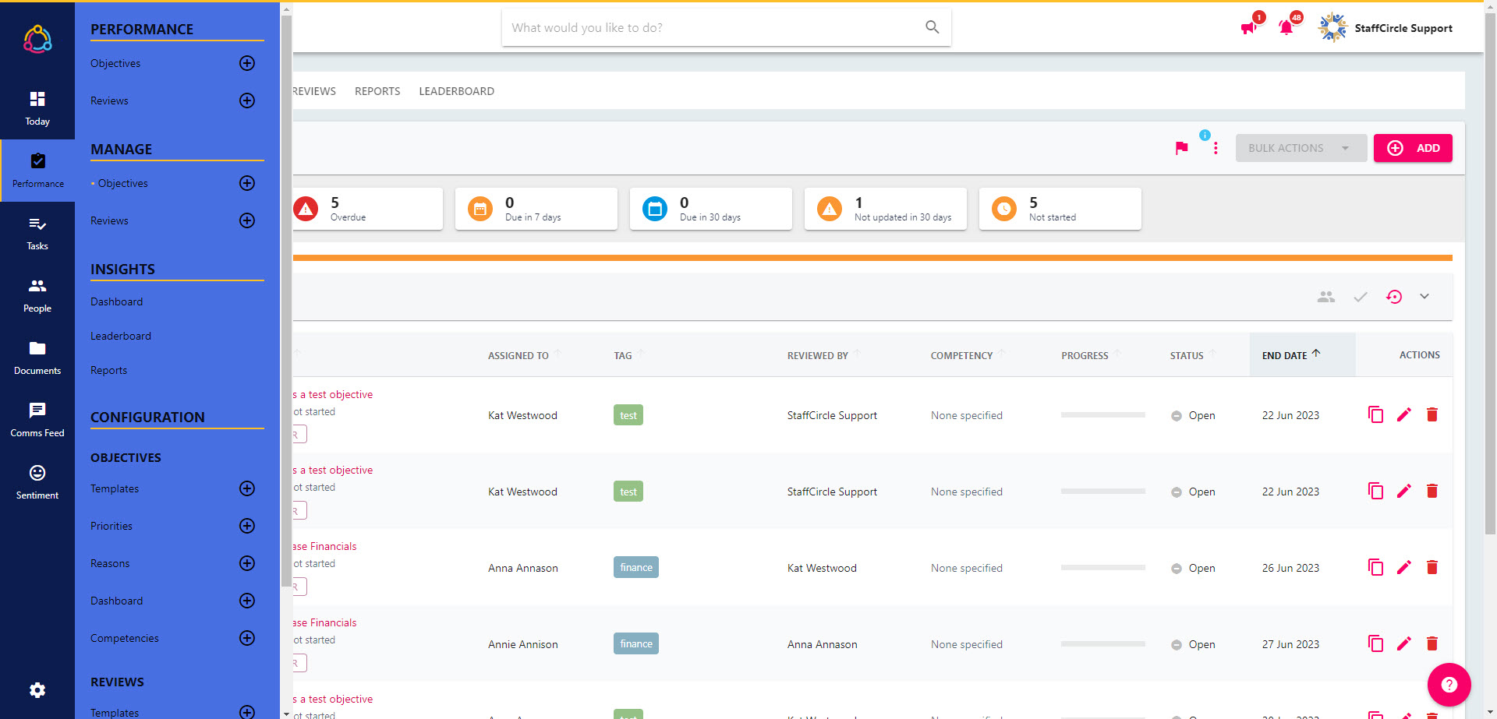Switch to the Reports tab
This screenshot has height=719, width=1497.
coord(377,91)
